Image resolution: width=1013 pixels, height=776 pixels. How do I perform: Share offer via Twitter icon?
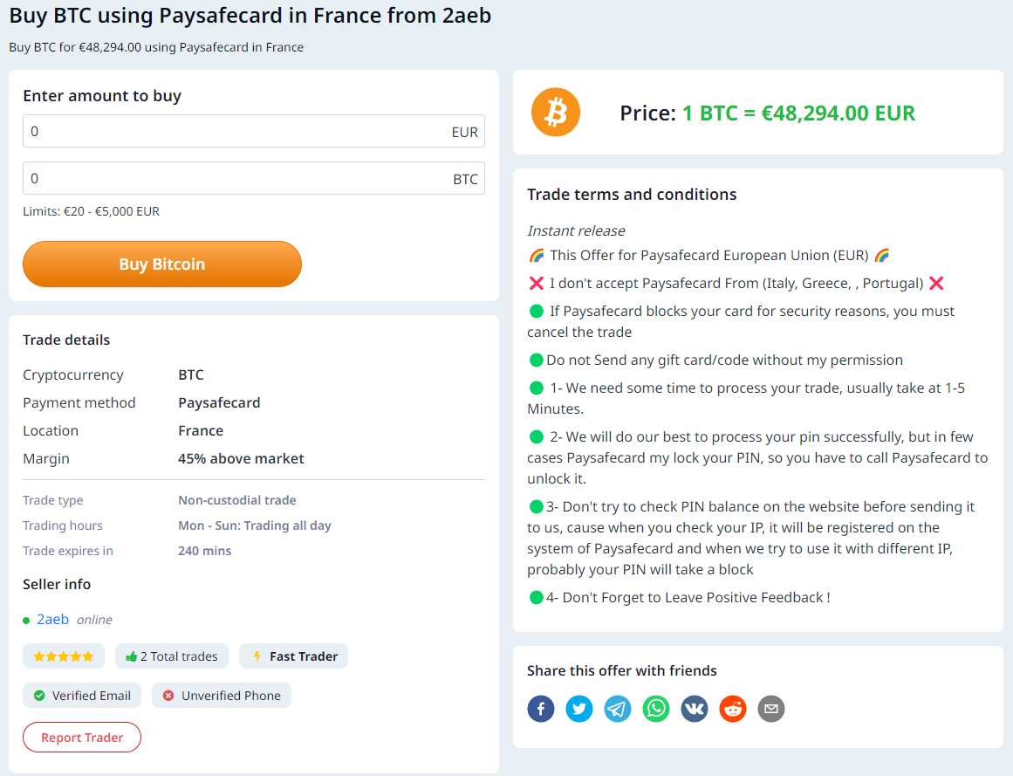pyautogui.click(x=578, y=709)
